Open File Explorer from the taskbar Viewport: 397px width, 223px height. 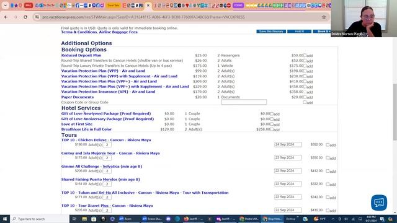(x=84, y=219)
